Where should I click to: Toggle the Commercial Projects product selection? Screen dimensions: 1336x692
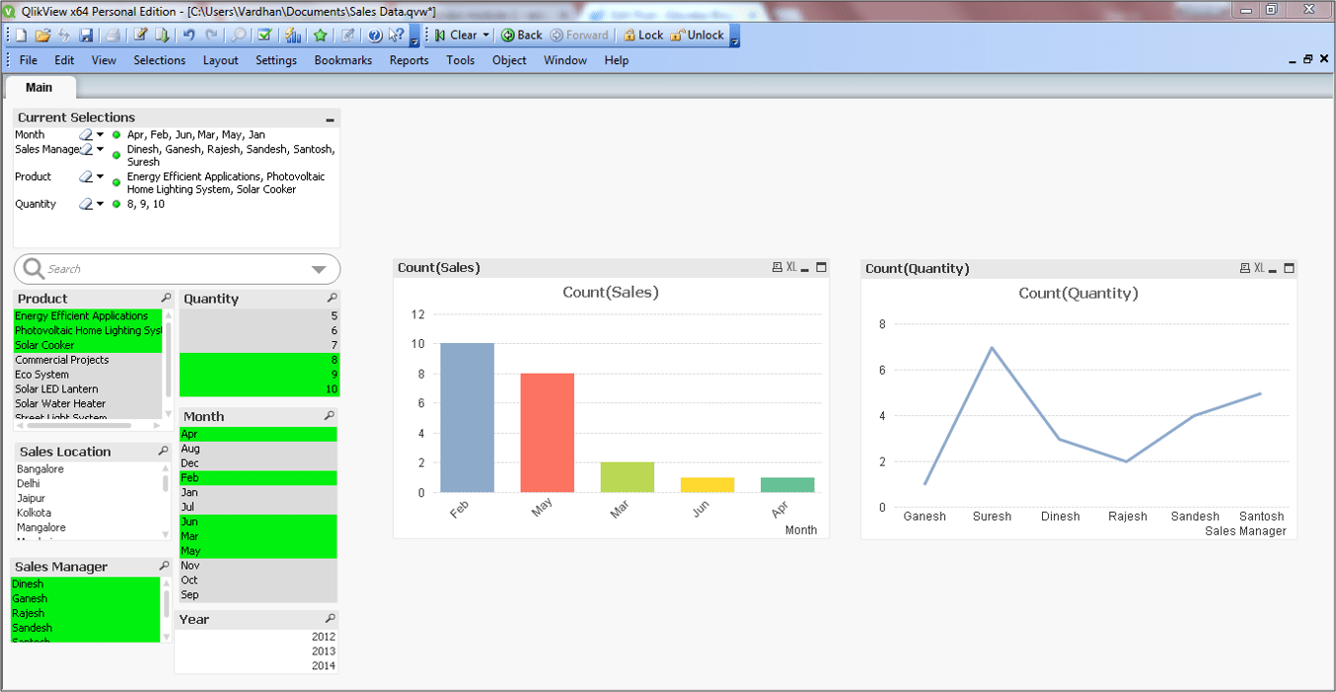coord(62,360)
